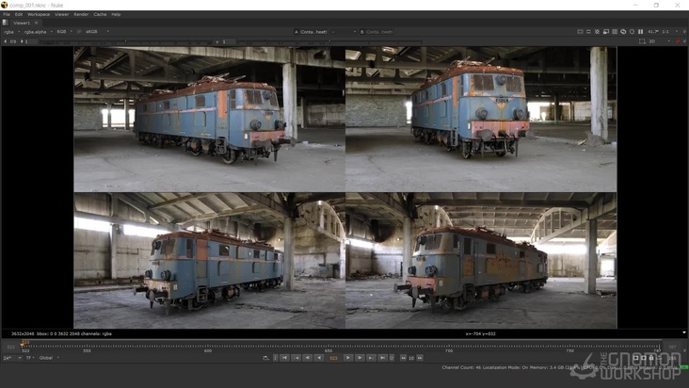Viewport: 689px width, 388px height.
Task: Toggle the clipping warning icon in viewer toolbar
Action: point(580,32)
